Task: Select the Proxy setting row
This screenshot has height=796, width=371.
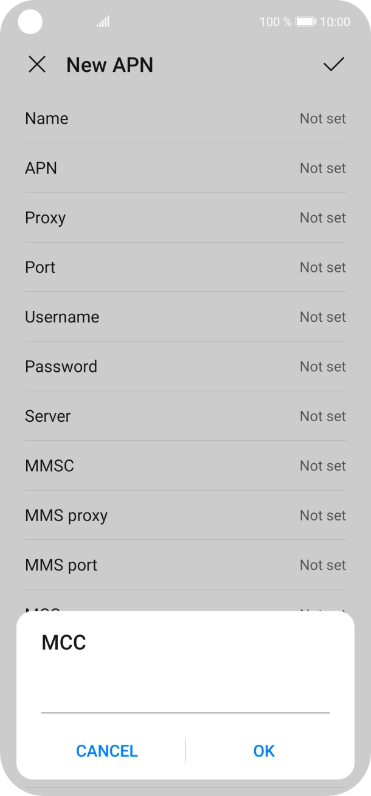Action: [x=185, y=218]
